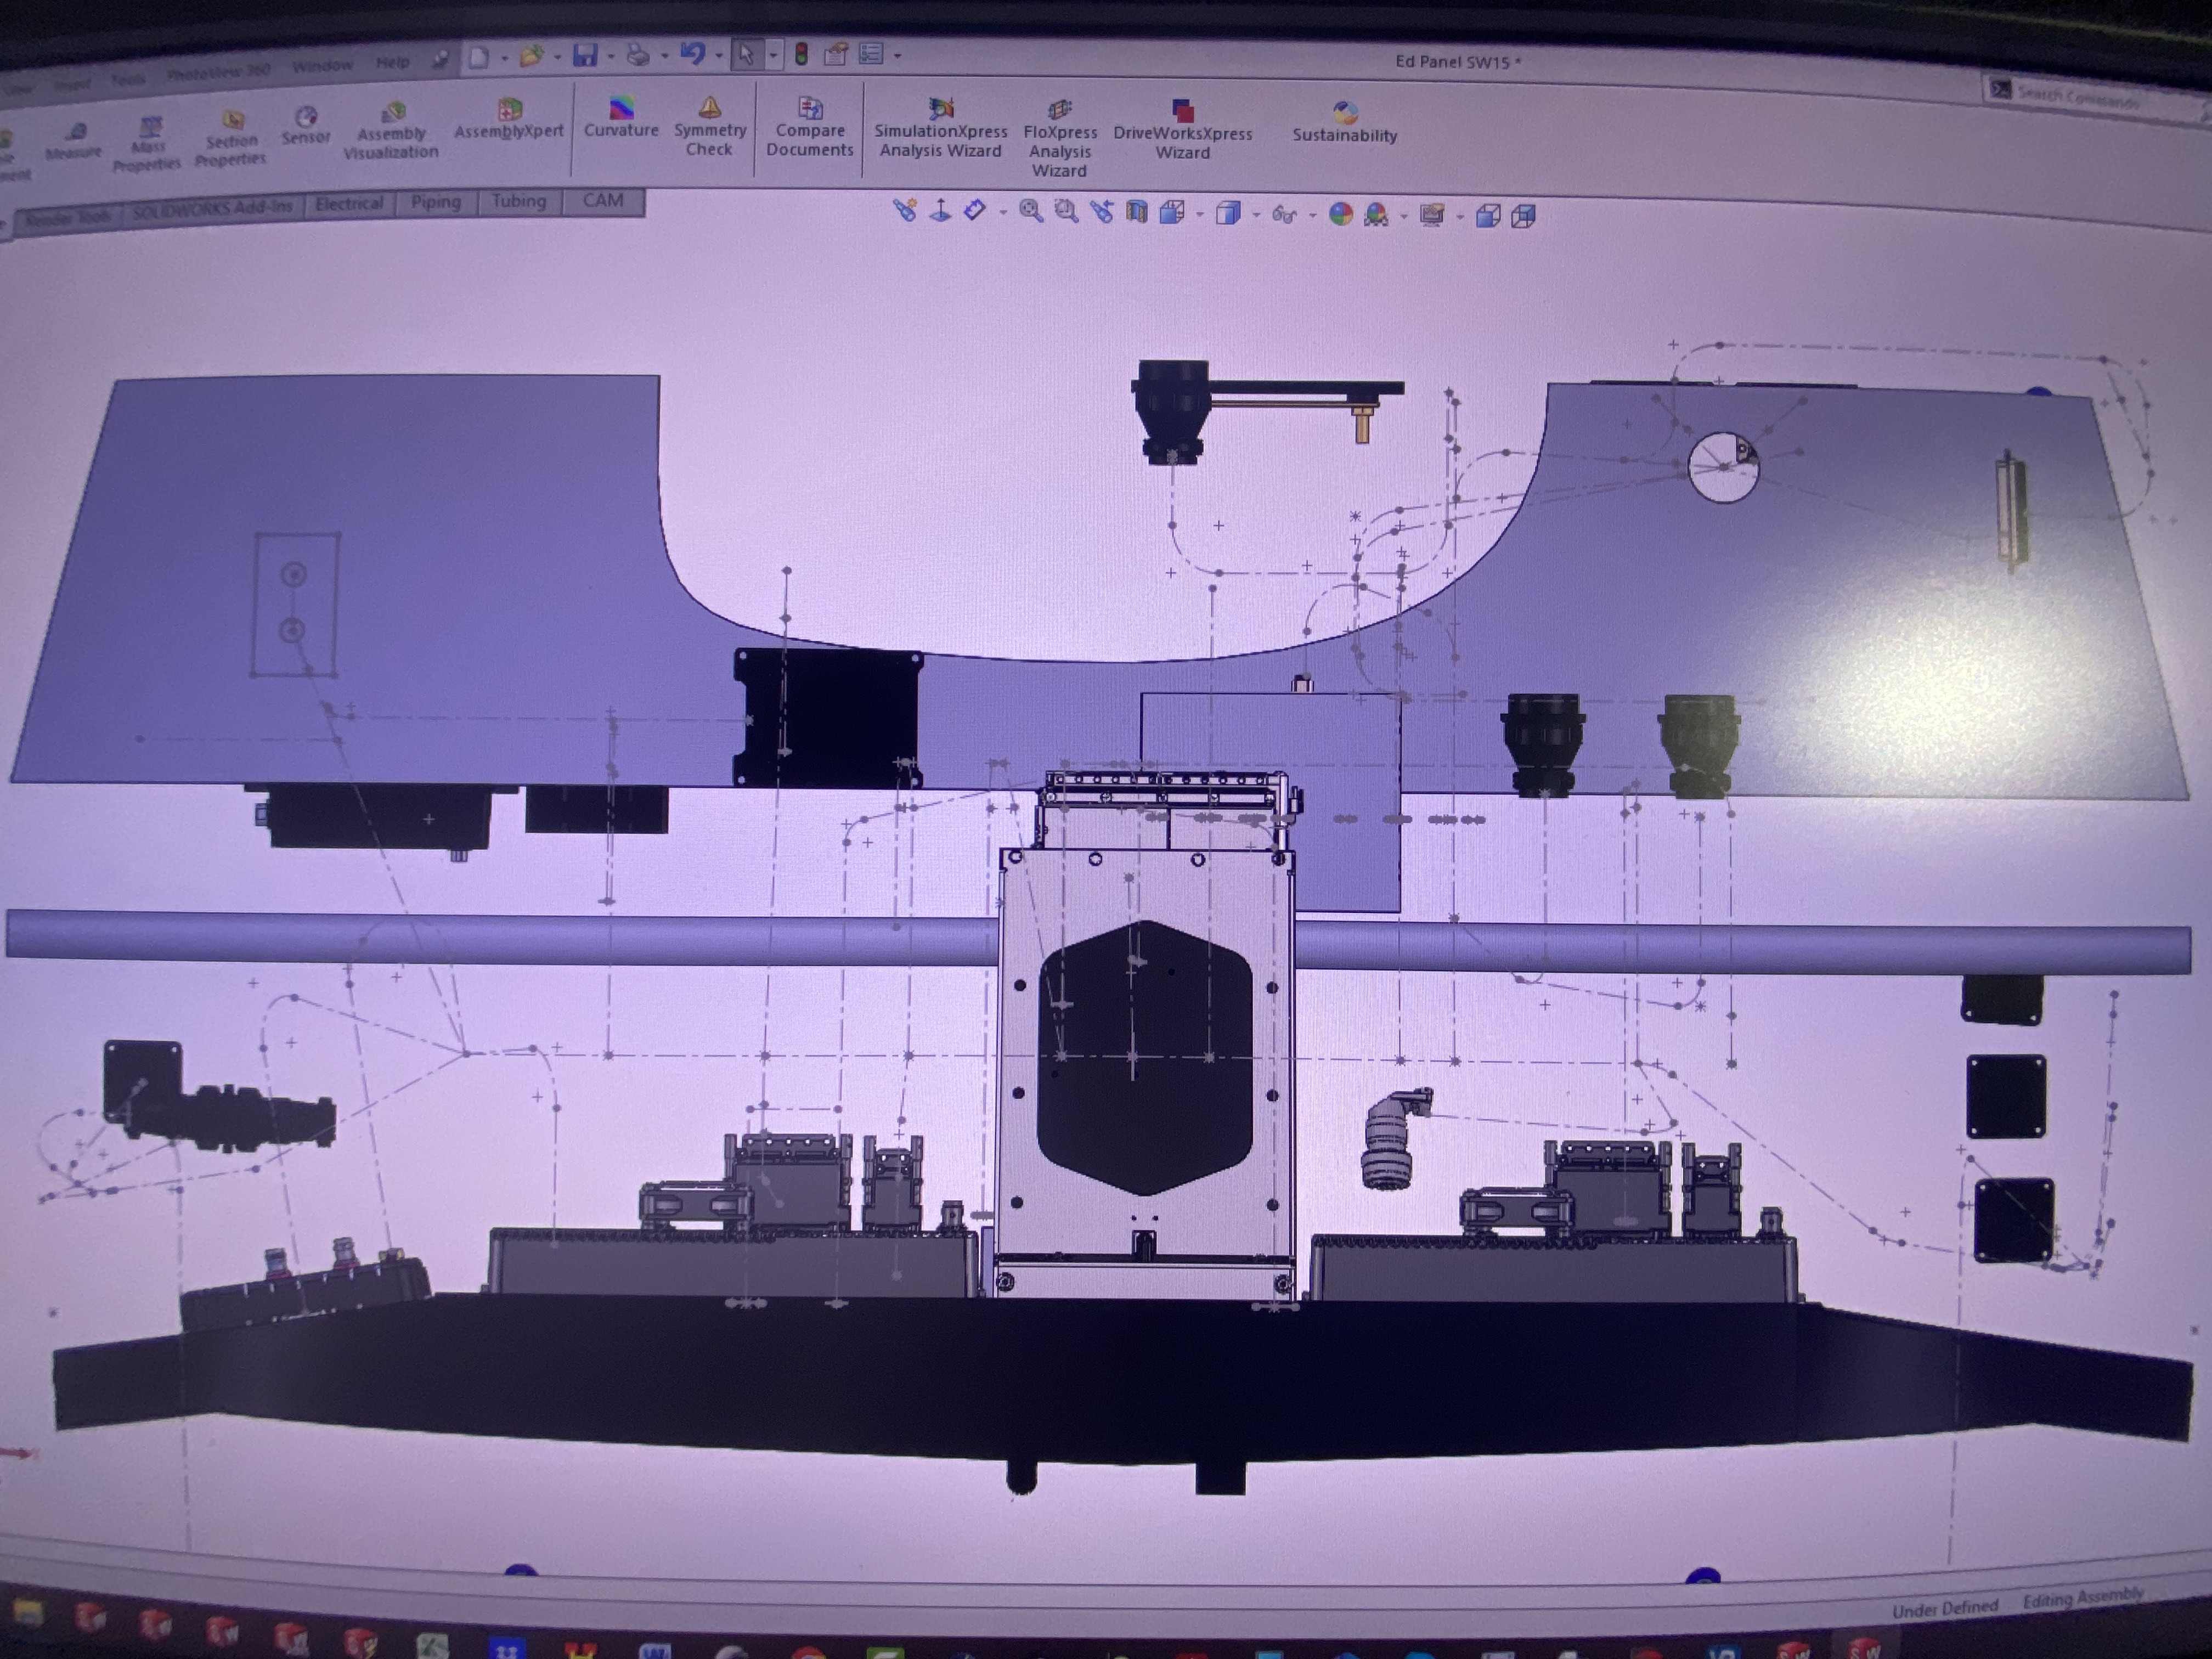Switch to the Electrical tab

pyautogui.click(x=349, y=204)
